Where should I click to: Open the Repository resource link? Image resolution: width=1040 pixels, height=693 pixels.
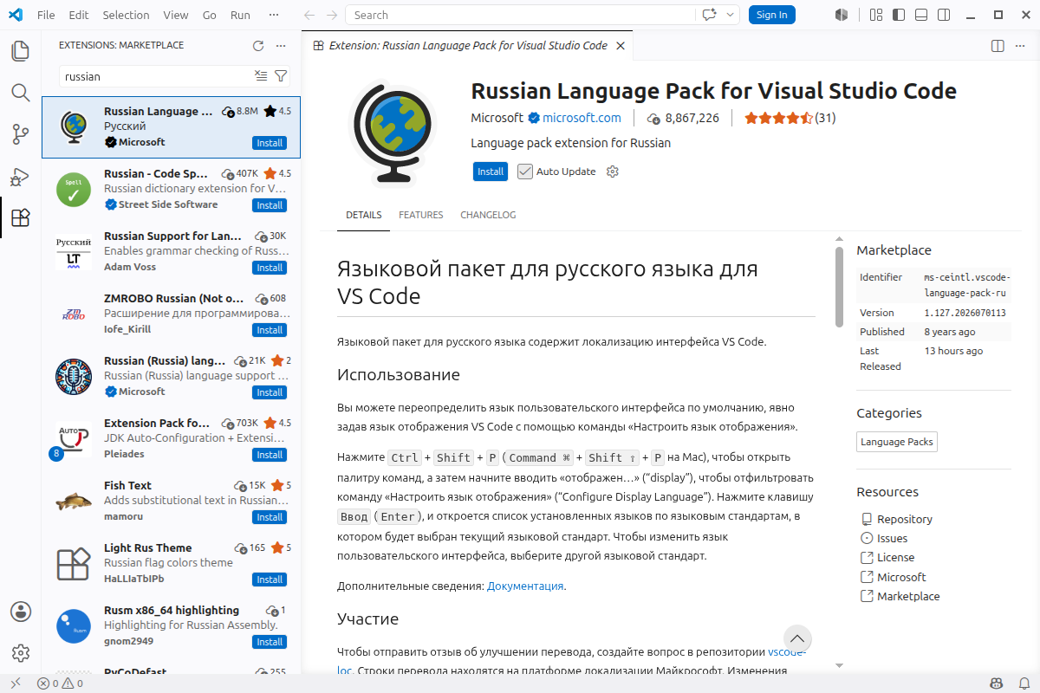click(905, 519)
